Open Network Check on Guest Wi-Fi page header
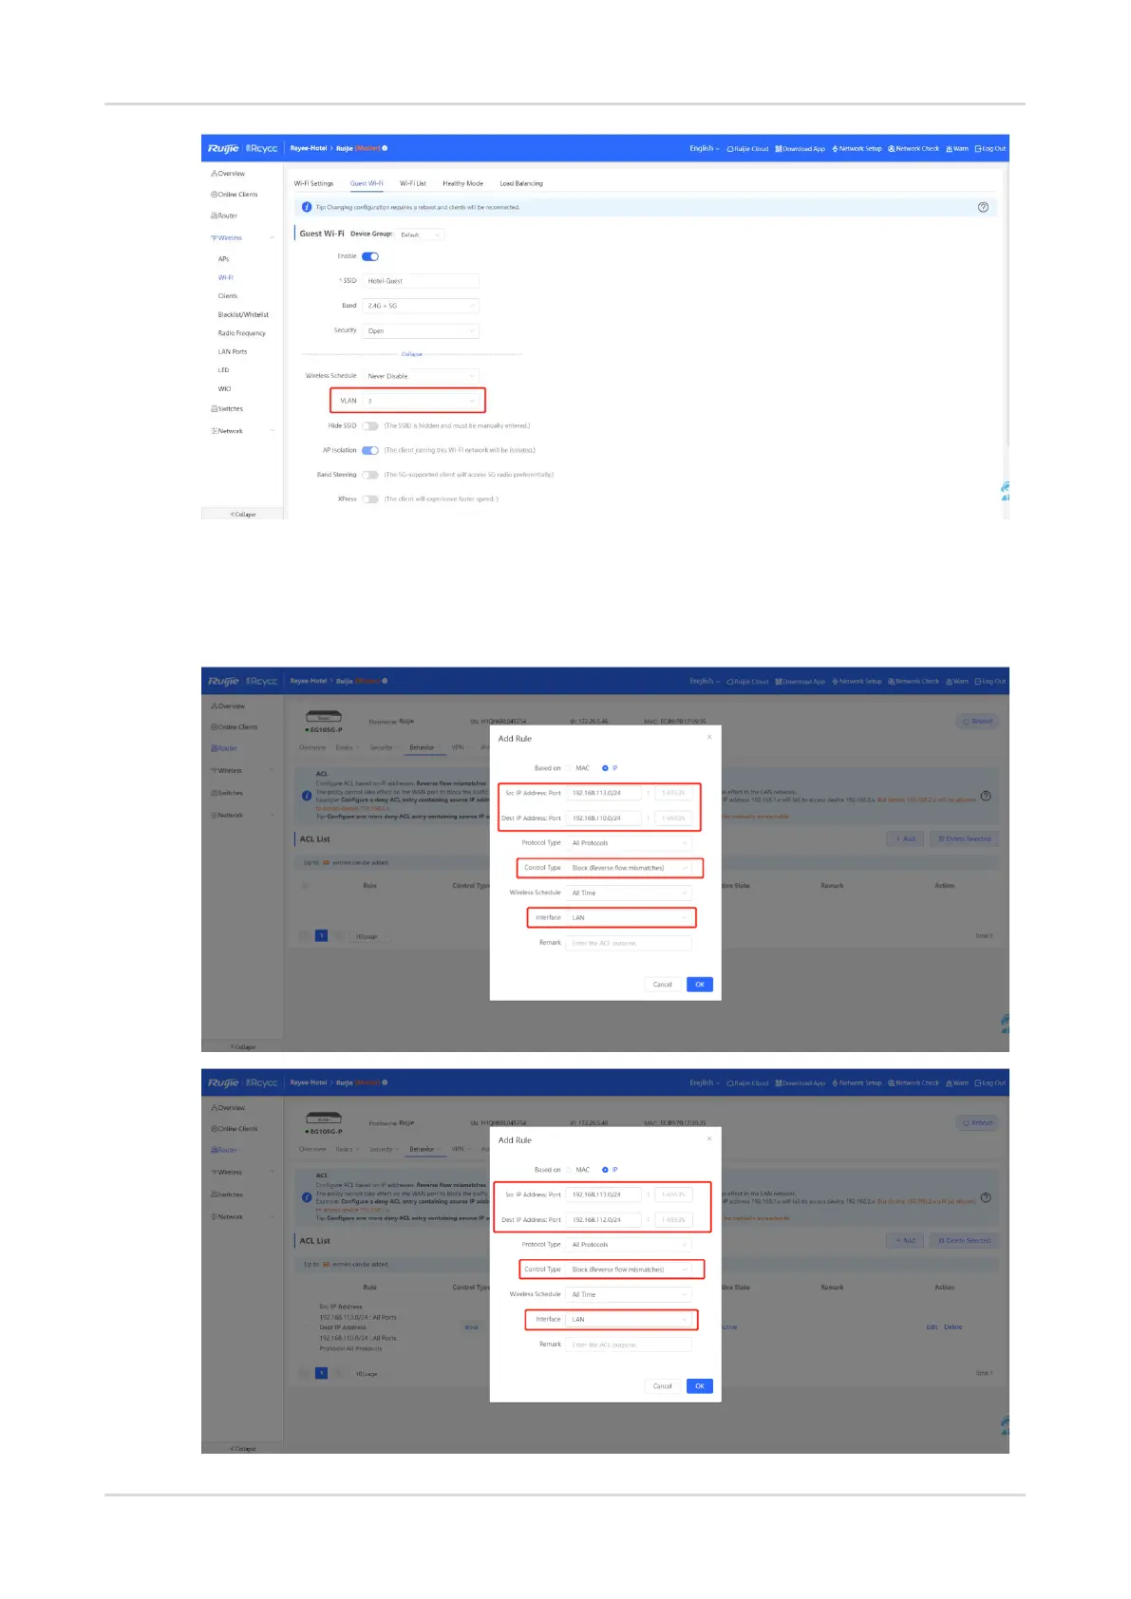 tap(914, 149)
